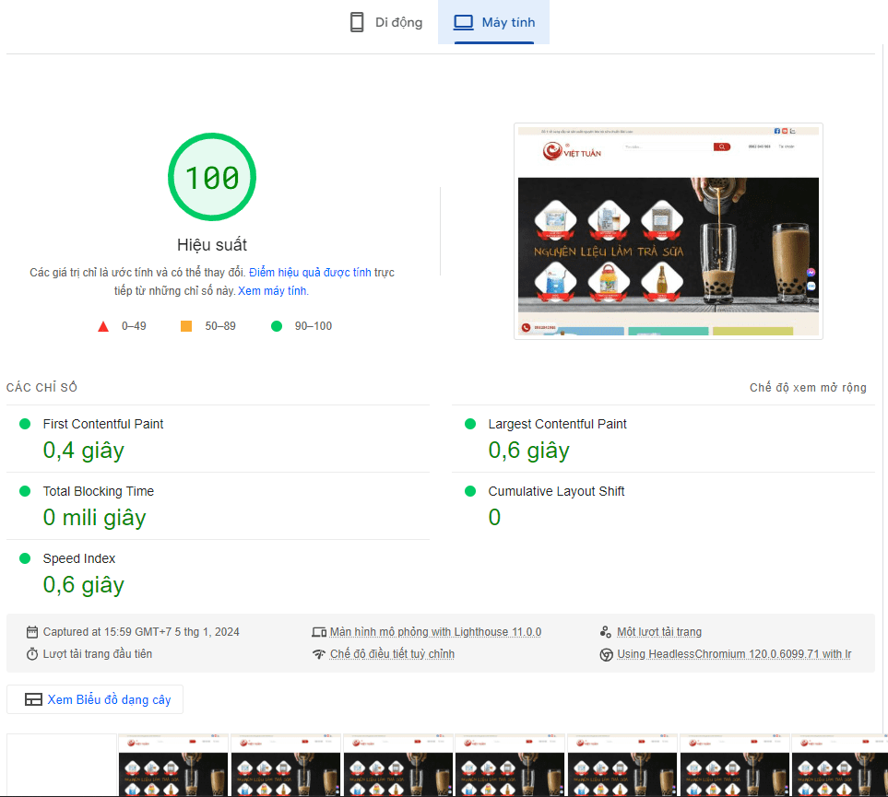Click the treemap icon in 'Xem Biểu đồ' button

[x=33, y=699]
